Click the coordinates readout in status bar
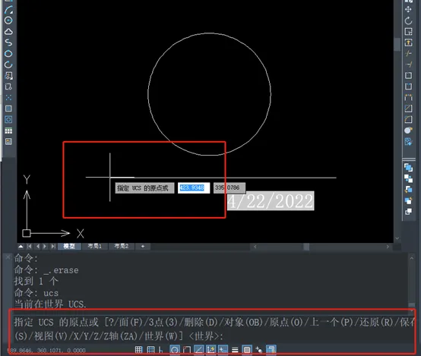Image resolution: width=421 pixels, height=356 pixels. click(x=46, y=351)
